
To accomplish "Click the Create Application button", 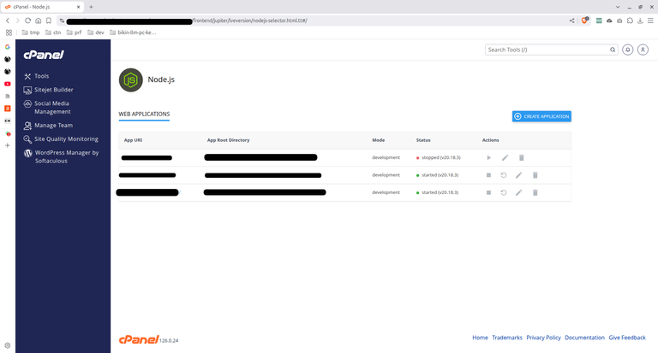I will coord(541,116).
